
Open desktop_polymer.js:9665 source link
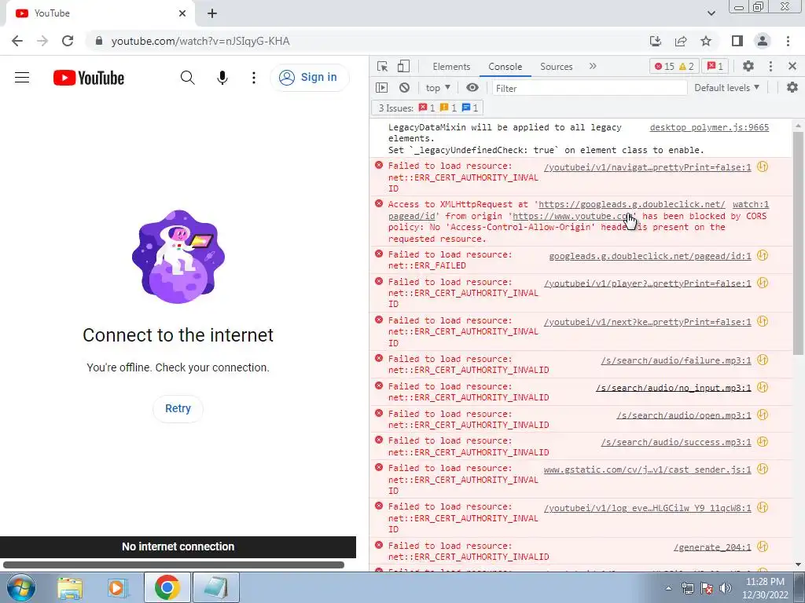[709, 127]
